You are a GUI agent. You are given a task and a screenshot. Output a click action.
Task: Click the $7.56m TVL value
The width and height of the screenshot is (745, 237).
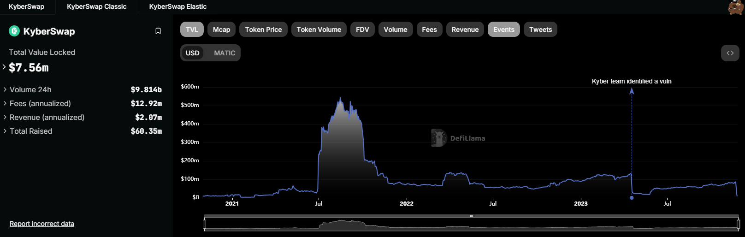pyautogui.click(x=29, y=68)
